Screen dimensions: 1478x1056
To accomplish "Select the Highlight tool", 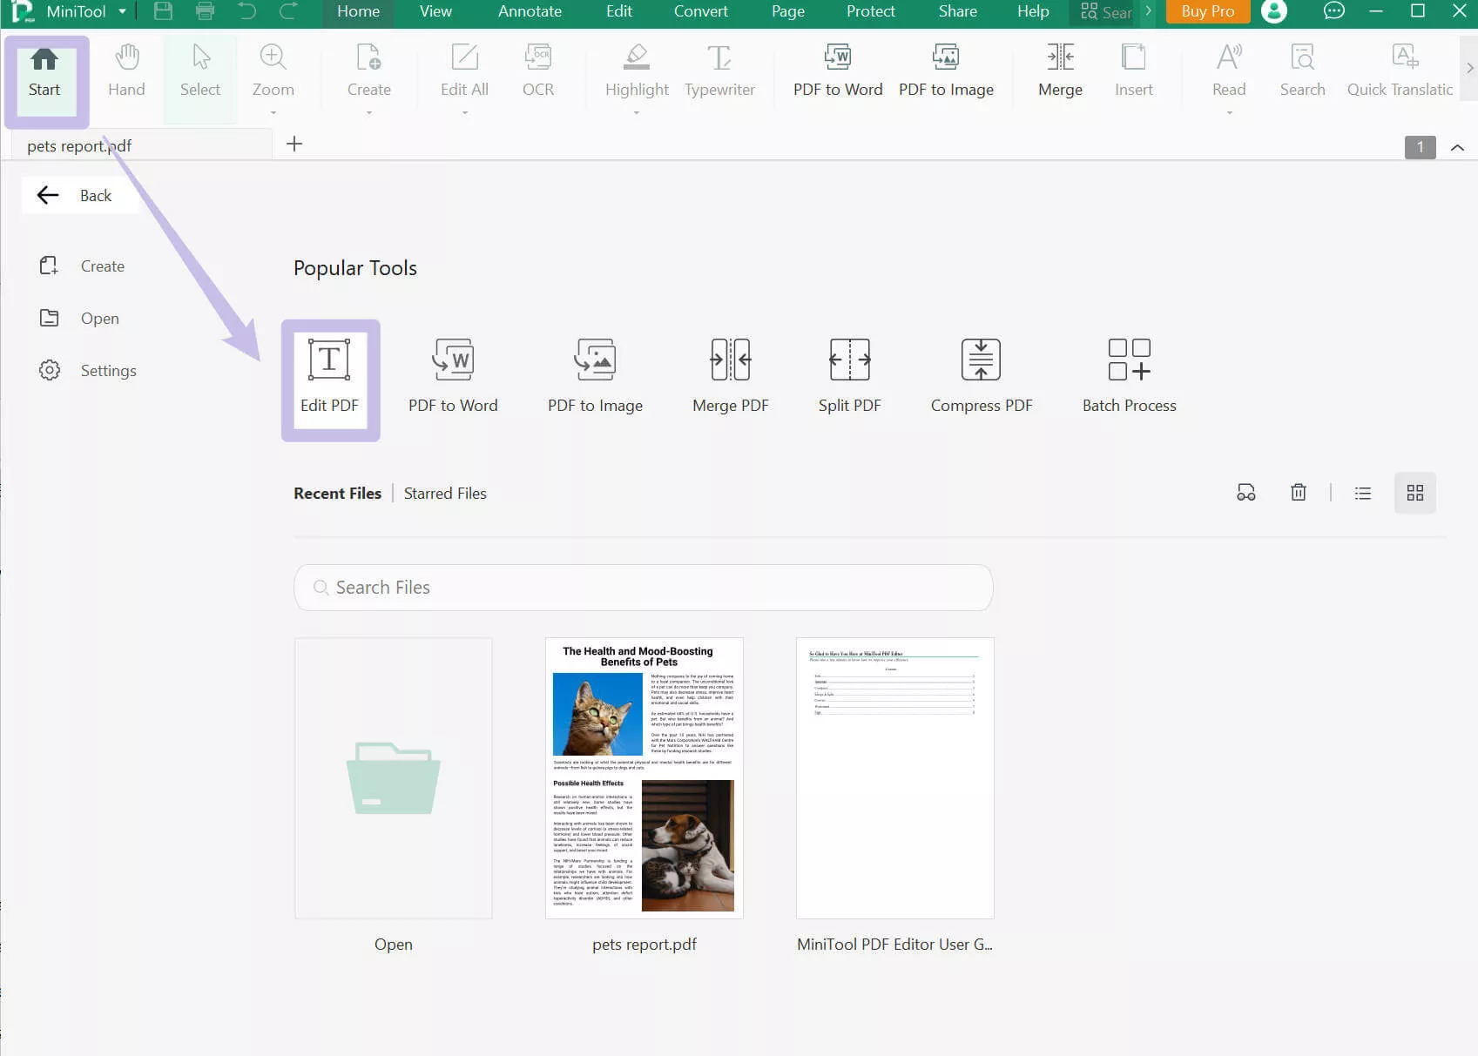I will [636, 70].
